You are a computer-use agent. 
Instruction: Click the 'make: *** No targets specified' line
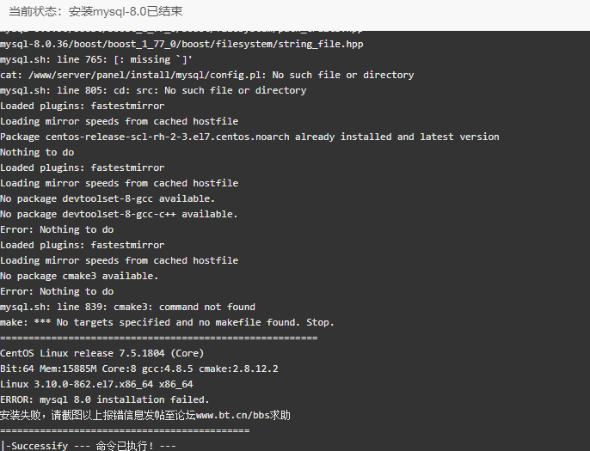coord(167,322)
